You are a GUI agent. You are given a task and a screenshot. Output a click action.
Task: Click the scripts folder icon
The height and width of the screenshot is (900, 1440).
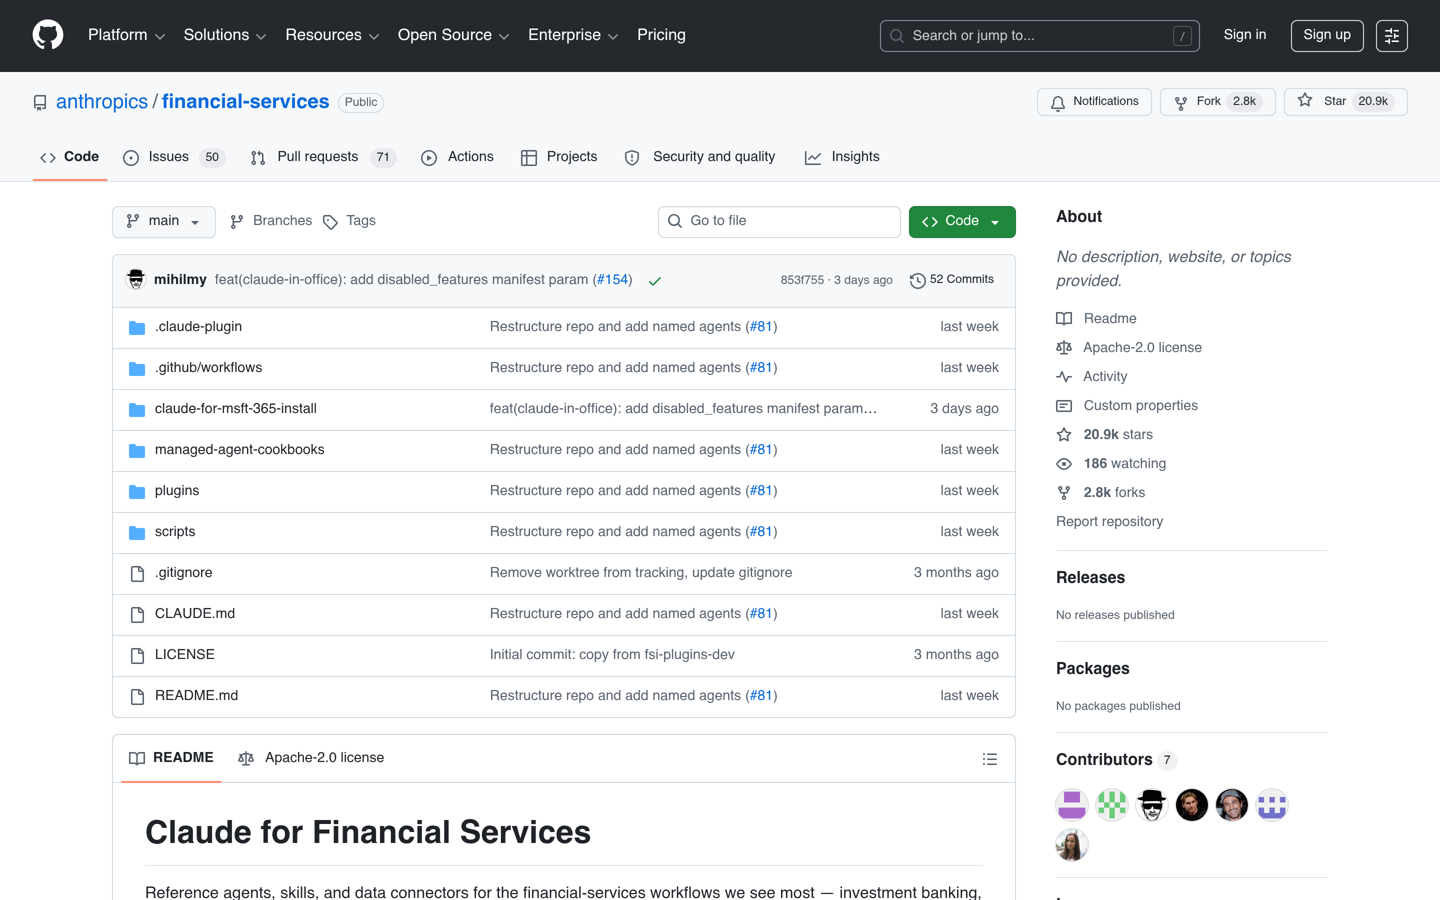(137, 532)
